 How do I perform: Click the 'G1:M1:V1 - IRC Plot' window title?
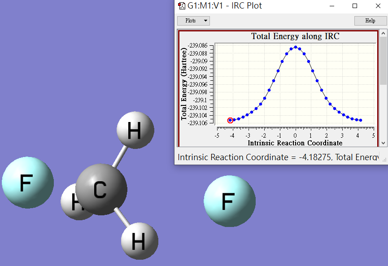coord(224,6)
